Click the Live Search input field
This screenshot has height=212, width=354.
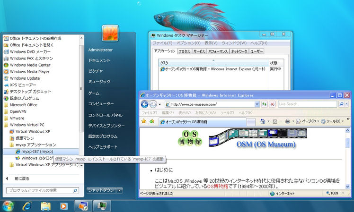[x=308, y=104]
